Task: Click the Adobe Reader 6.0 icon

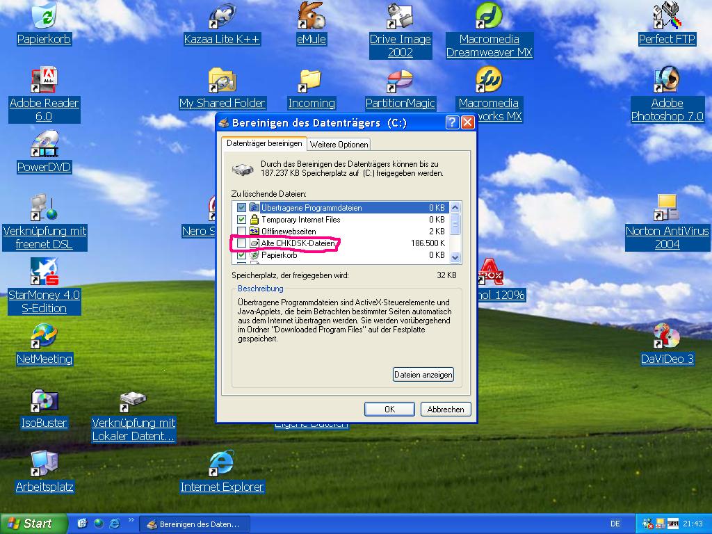Action: 44,95
